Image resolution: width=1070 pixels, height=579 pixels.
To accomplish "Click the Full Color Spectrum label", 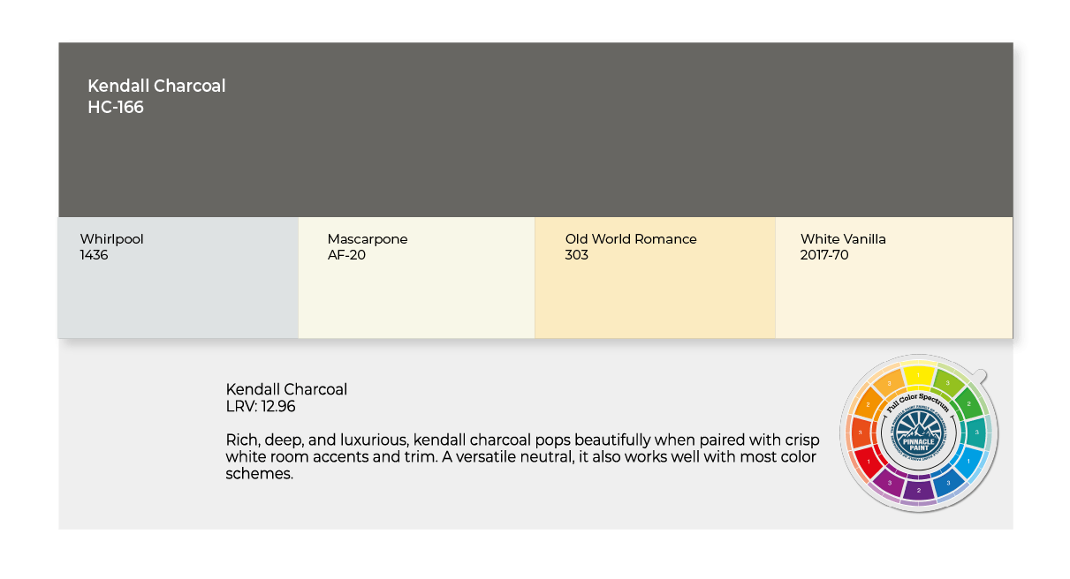I will 918,402.
